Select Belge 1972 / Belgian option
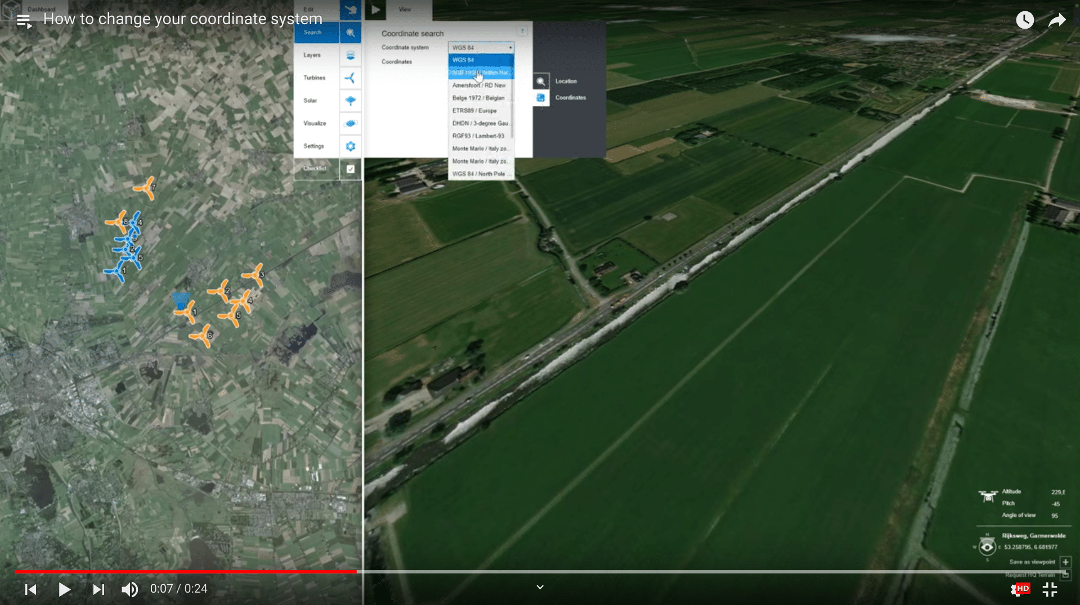 (480, 98)
